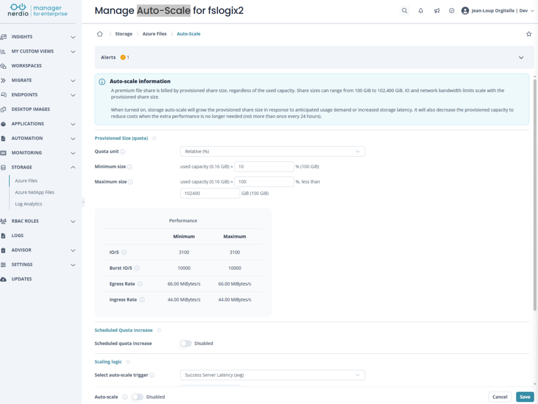Click the search magnifier icon
Image resolution: width=538 pixels, height=404 pixels.
405,11
